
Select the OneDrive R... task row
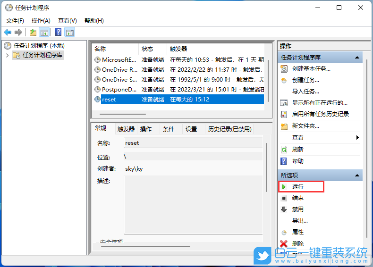(178, 70)
